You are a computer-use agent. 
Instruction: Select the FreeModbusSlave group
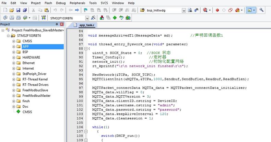(x=35, y=90)
